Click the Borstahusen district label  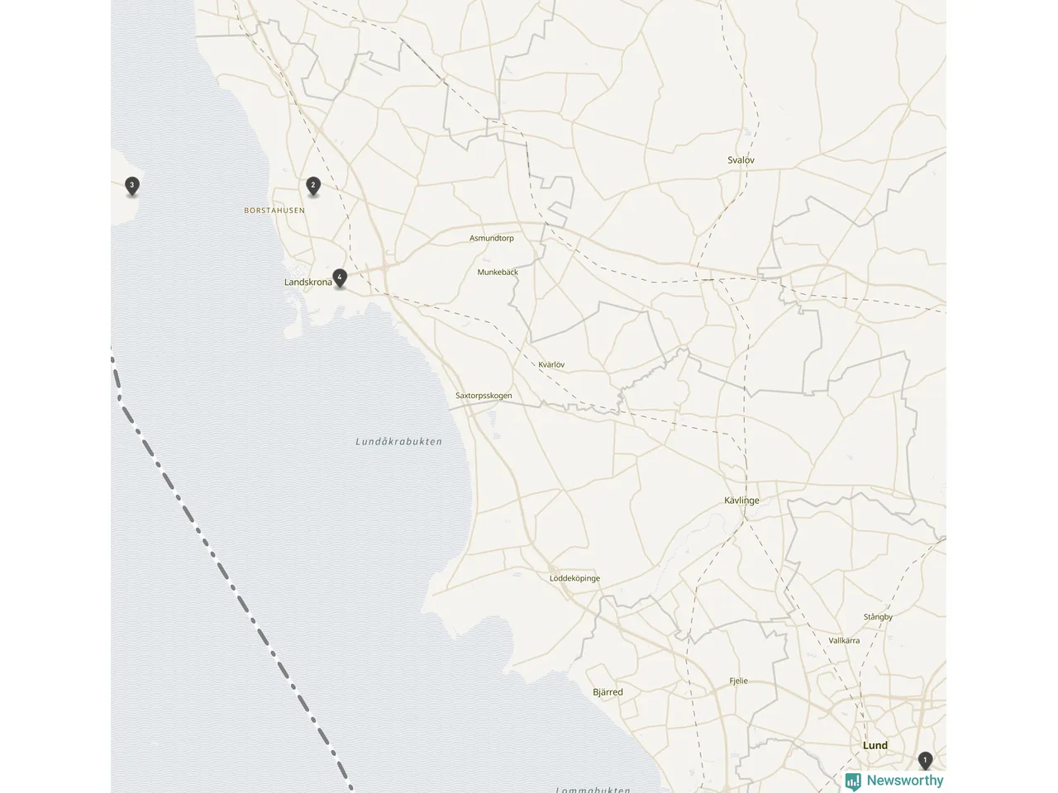[274, 211]
